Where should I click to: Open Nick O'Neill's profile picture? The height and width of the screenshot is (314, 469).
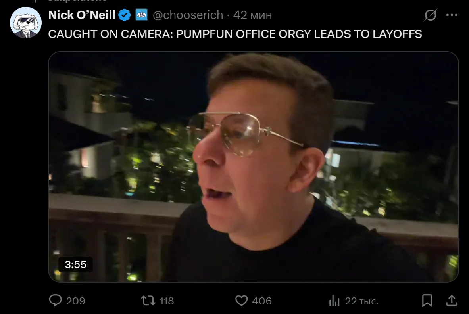pyautogui.click(x=25, y=22)
